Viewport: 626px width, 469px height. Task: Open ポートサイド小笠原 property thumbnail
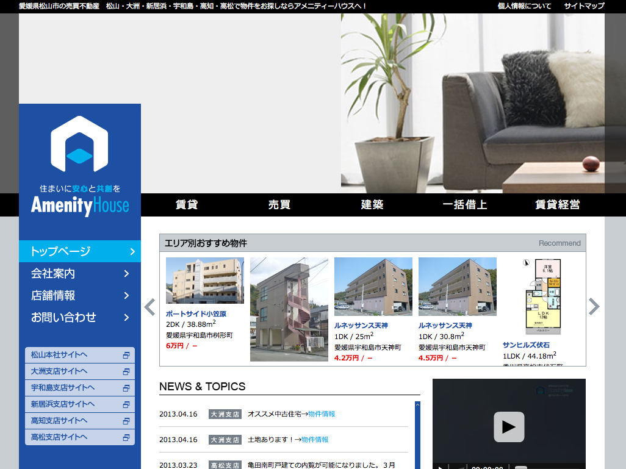click(205, 281)
